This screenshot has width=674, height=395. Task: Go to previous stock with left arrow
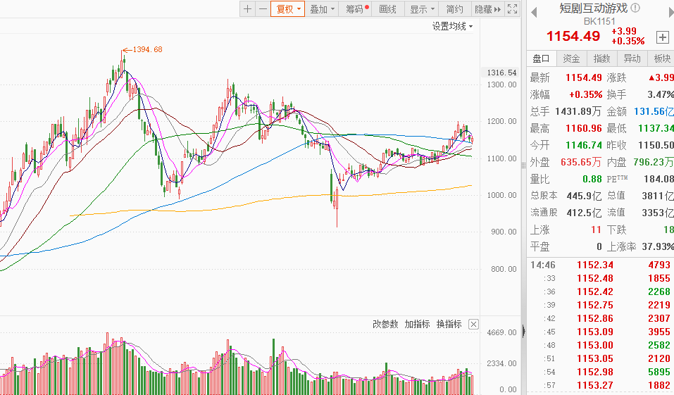tap(534, 12)
